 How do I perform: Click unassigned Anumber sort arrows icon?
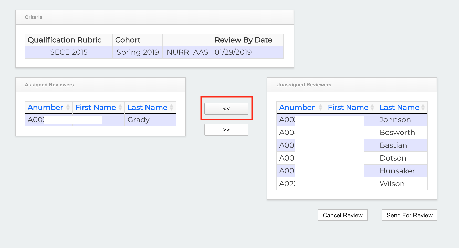tap(320, 107)
